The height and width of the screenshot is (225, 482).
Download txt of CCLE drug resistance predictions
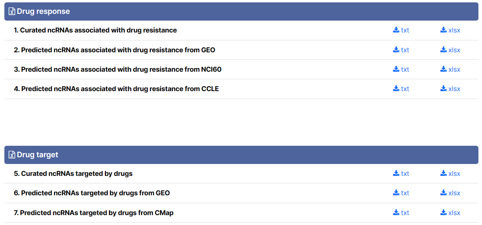[x=401, y=89]
